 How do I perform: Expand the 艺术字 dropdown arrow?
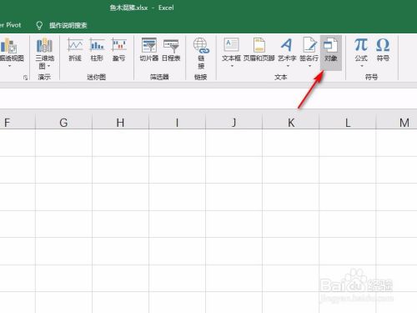pos(288,66)
